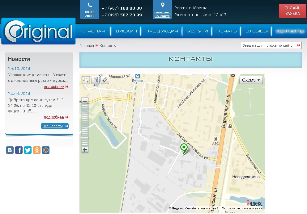The height and width of the screenshot is (214, 307).
Task: Activate the magnifier zoom-to-area map tool
Action: click(x=95, y=80)
